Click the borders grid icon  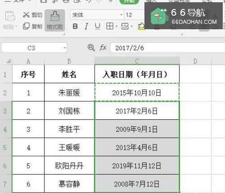click(x=110, y=27)
